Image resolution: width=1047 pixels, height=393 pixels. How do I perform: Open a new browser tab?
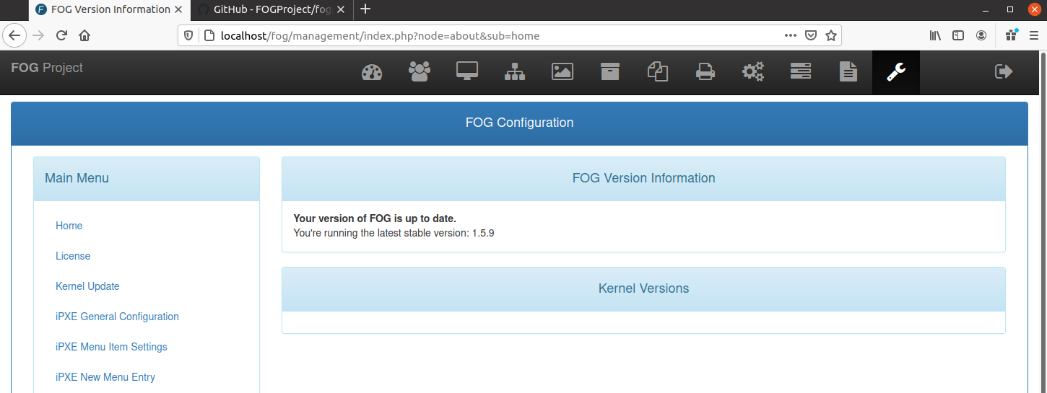click(365, 9)
